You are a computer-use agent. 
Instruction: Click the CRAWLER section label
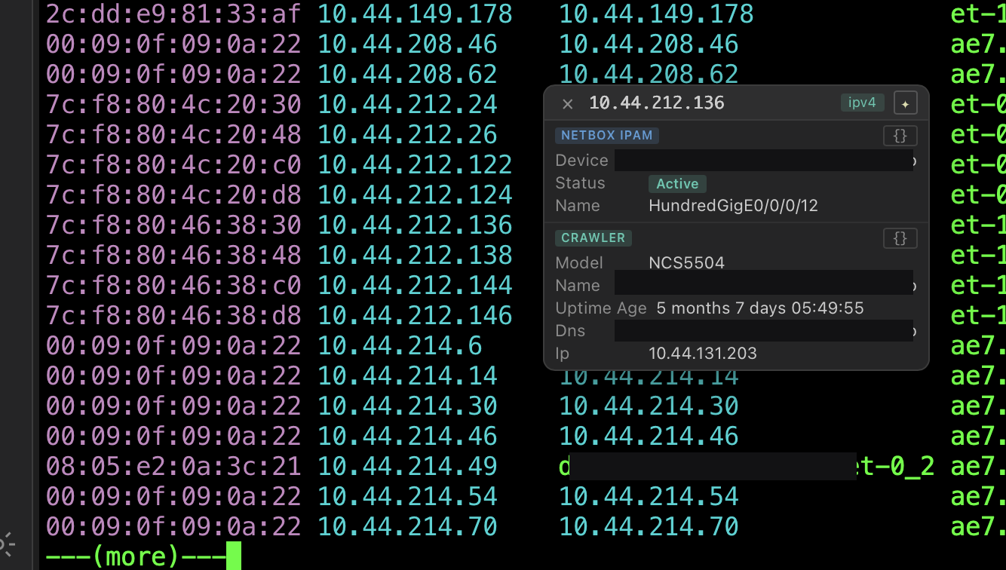point(593,237)
